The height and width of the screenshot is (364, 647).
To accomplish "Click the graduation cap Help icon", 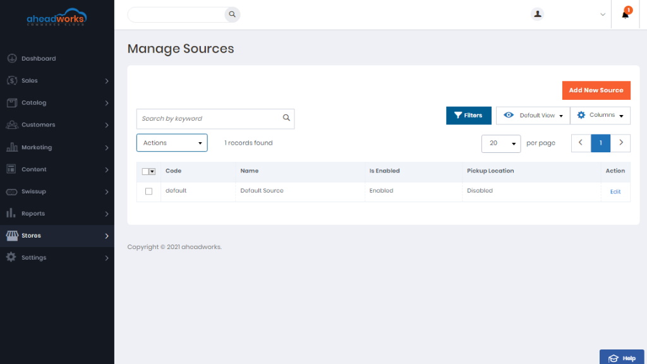I will (613, 358).
